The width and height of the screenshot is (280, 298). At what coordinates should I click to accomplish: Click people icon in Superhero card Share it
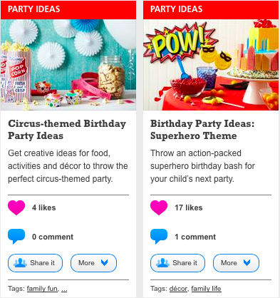(162, 263)
